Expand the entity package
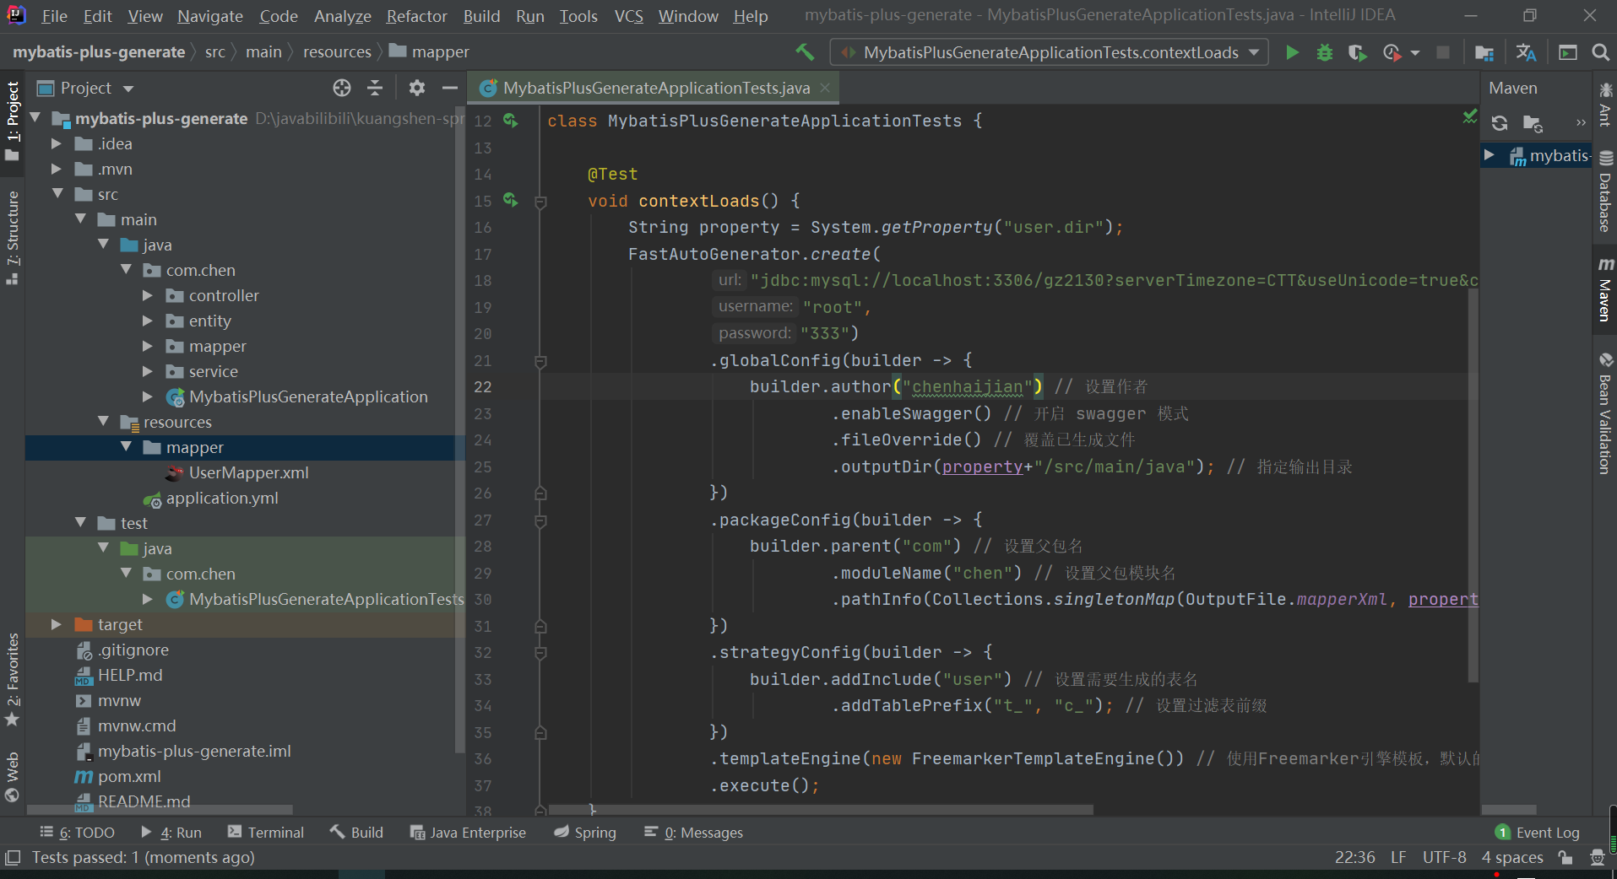1617x879 pixels. click(148, 321)
